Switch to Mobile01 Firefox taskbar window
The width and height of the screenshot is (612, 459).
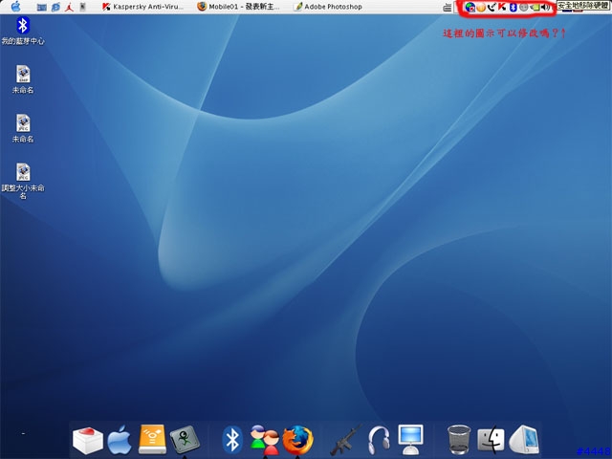[x=238, y=7]
